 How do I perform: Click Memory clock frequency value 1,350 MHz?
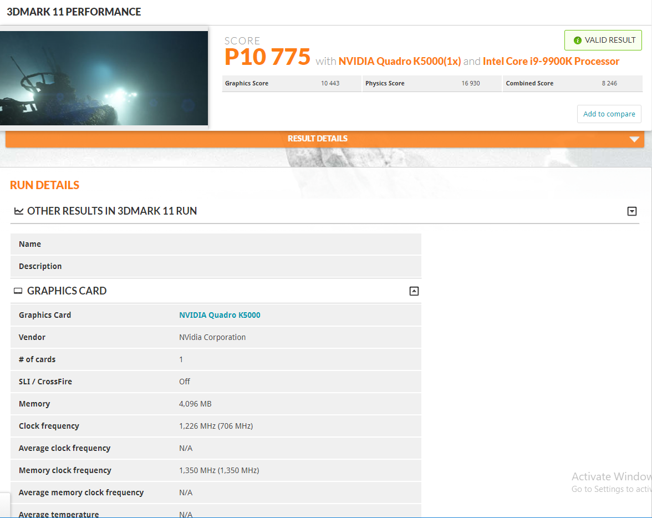[218, 470]
